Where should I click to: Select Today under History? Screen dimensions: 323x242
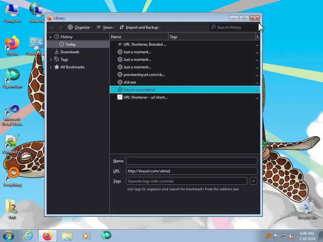78,44
